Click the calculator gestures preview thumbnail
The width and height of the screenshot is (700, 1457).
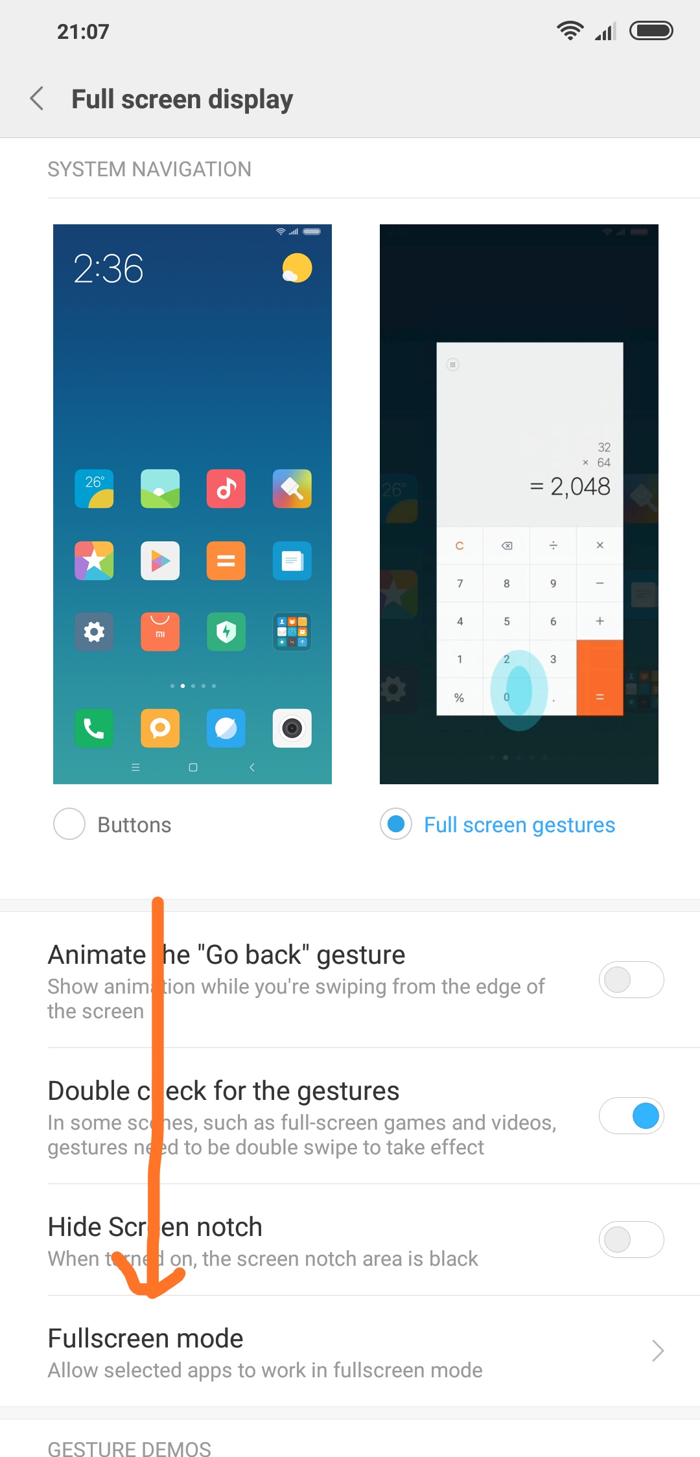pyautogui.click(x=519, y=504)
